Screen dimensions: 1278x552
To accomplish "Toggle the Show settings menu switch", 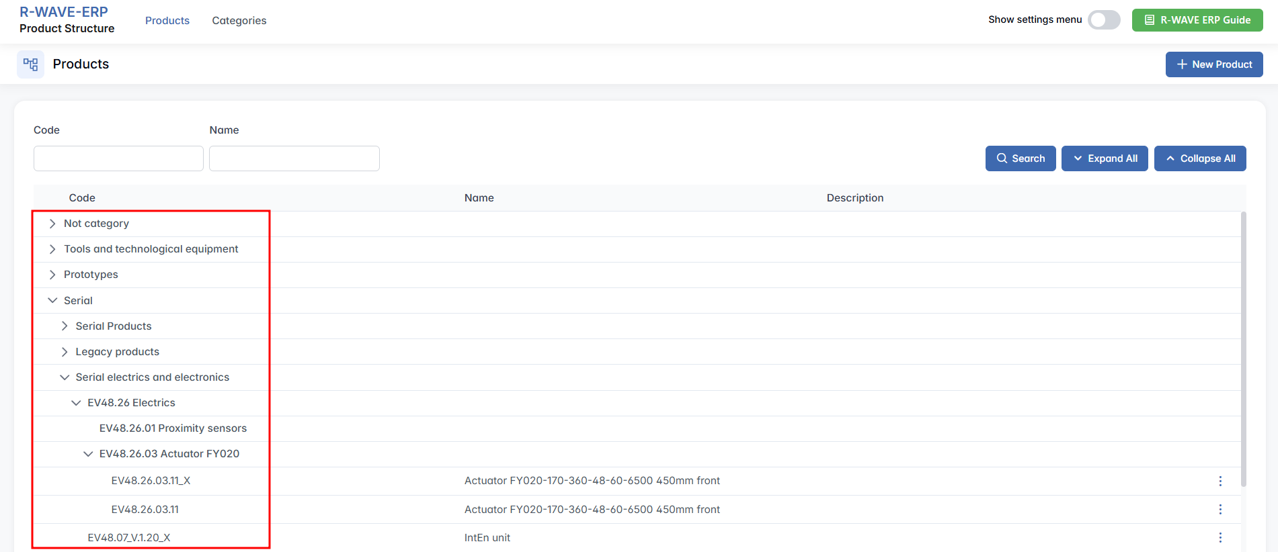I will point(1104,20).
